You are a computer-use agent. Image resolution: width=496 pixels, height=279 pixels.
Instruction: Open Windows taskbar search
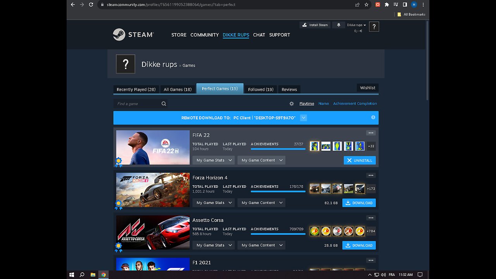point(82,275)
